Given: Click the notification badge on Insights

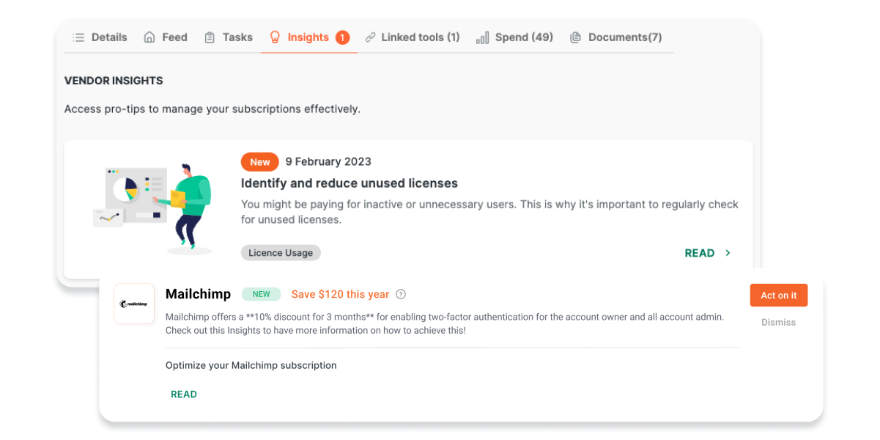Looking at the screenshot, I should 341,36.
